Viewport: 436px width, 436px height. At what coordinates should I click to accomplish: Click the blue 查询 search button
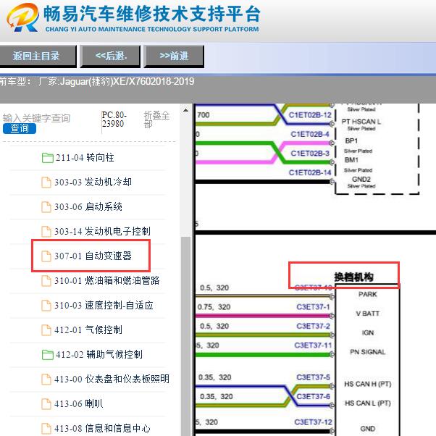click(x=20, y=128)
